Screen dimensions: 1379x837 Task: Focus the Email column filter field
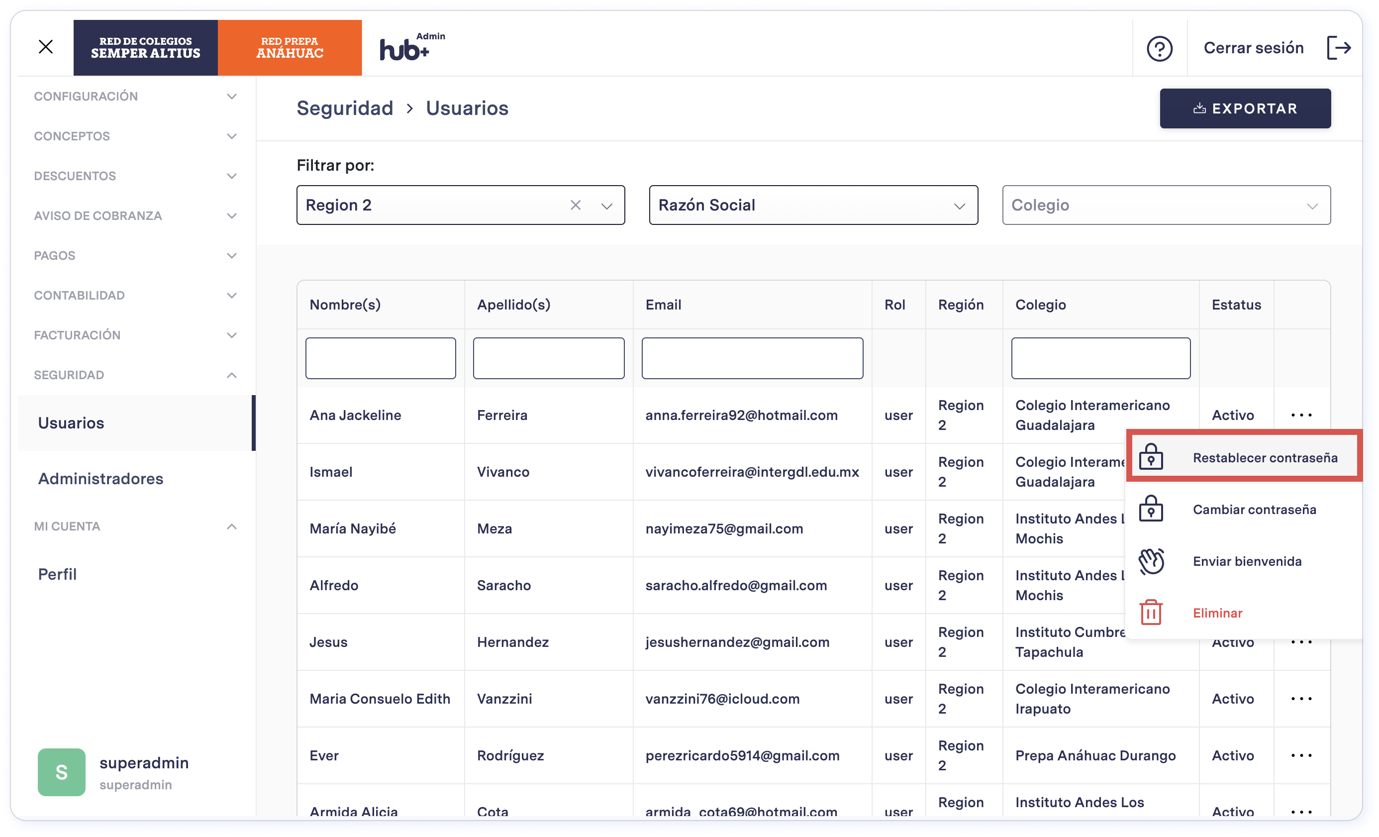pos(752,358)
